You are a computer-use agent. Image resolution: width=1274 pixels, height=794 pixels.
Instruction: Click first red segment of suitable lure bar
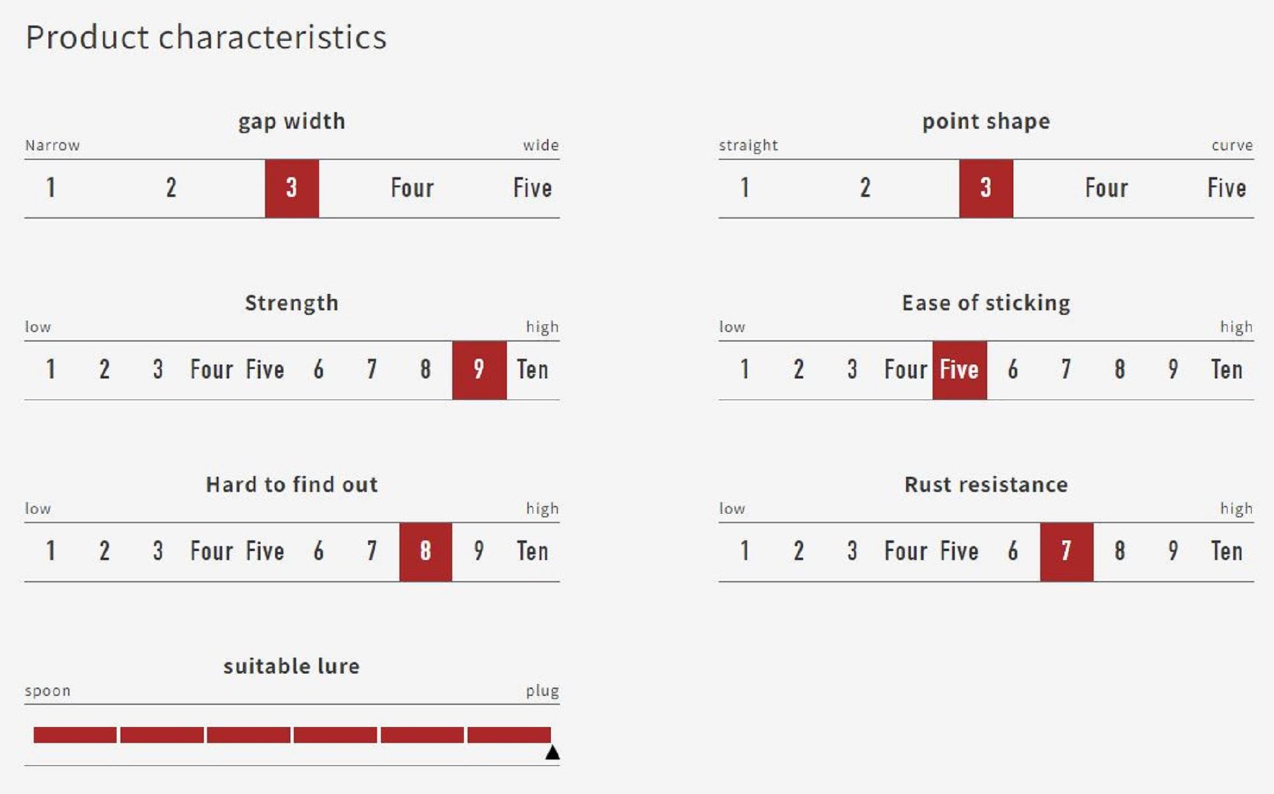tap(75, 735)
